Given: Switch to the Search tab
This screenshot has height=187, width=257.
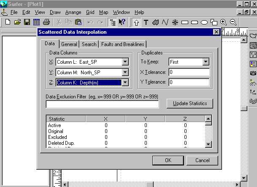Looking at the screenshot, I should point(89,44).
